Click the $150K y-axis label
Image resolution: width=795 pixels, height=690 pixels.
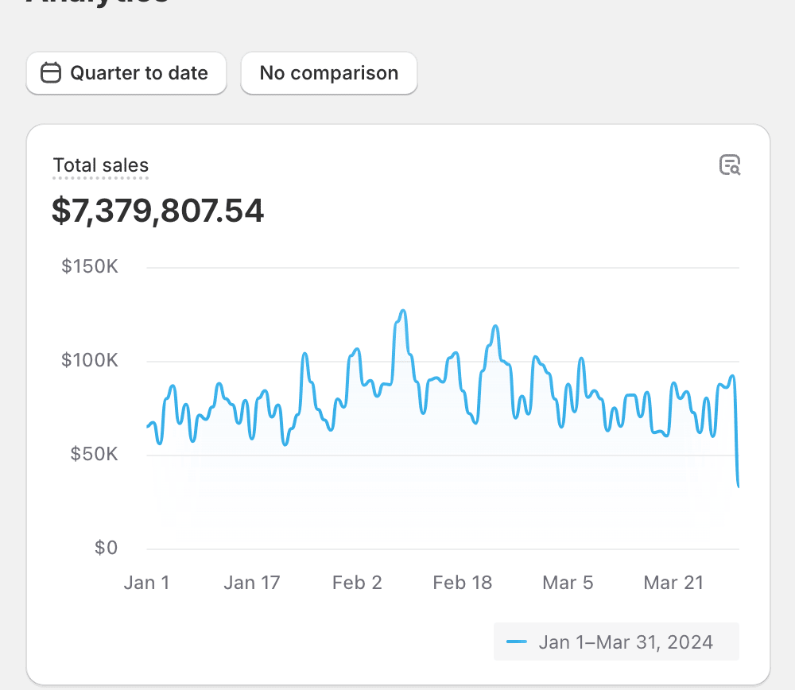coord(90,266)
